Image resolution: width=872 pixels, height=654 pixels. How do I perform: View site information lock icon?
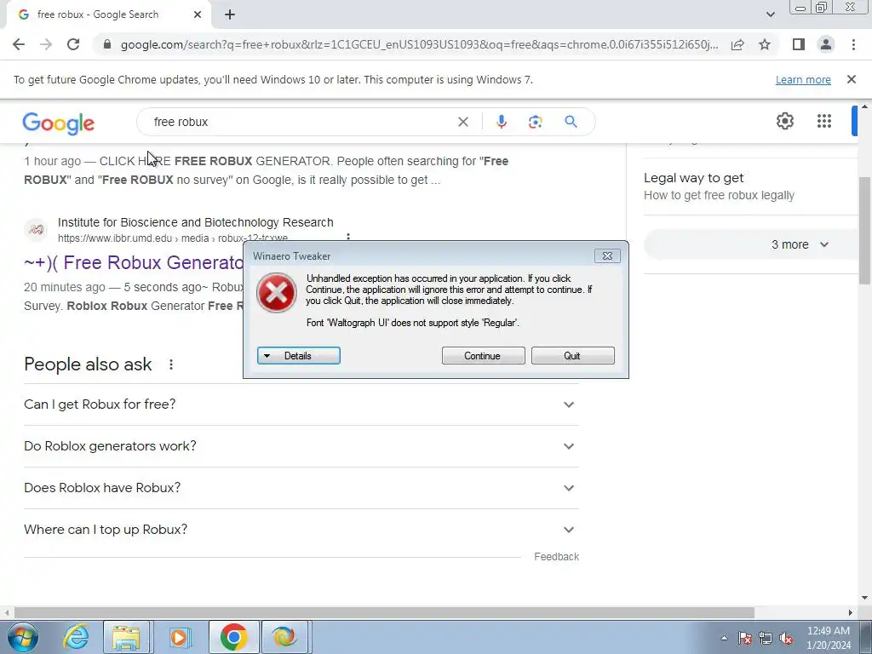[107, 44]
